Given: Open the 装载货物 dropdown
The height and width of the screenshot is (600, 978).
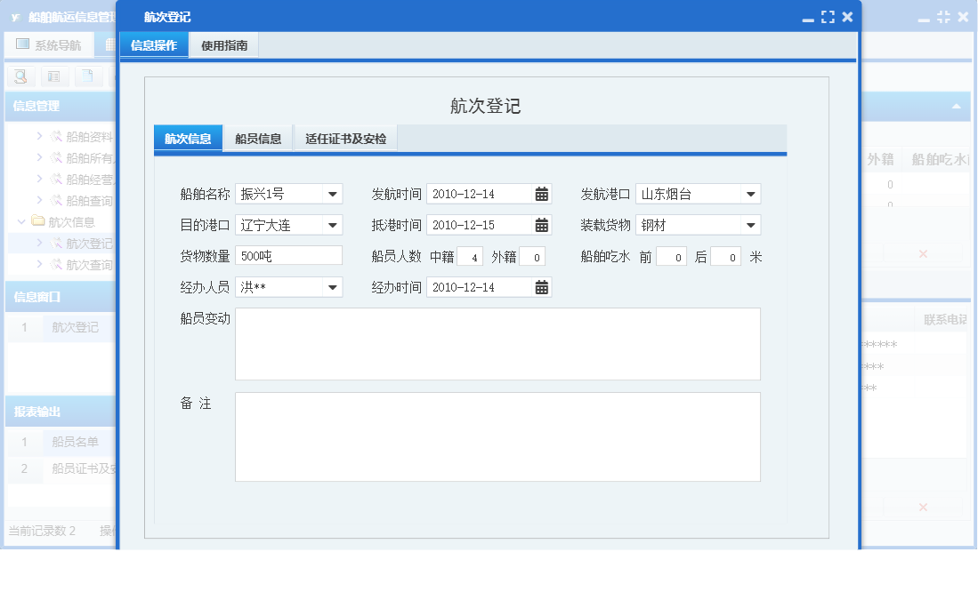Looking at the screenshot, I should click(x=750, y=224).
